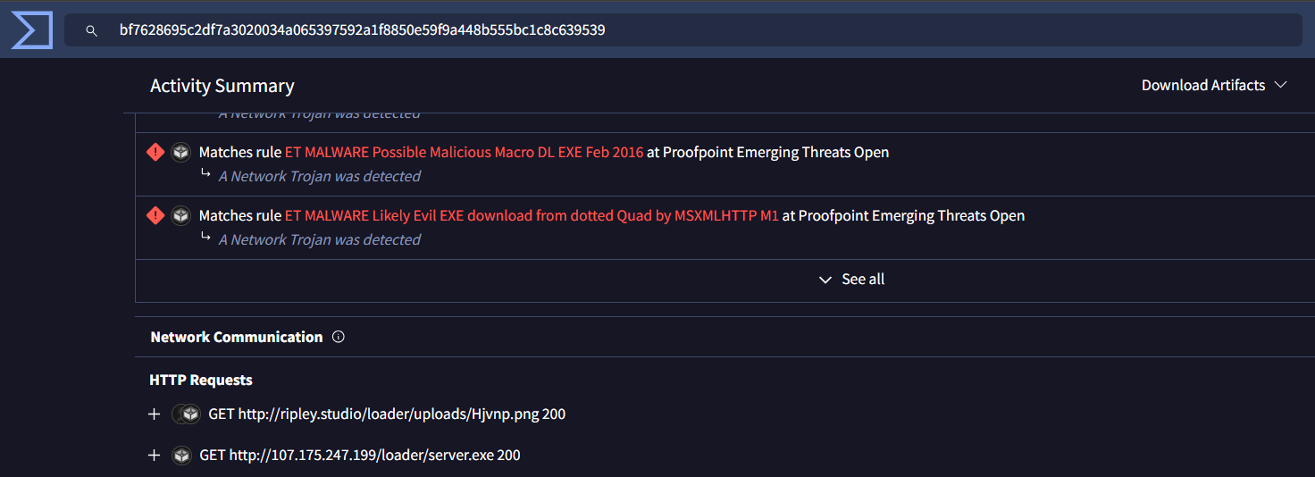The height and width of the screenshot is (477, 1315).
Task: Click the Activity Summary heading
Action: coord(222,86)
